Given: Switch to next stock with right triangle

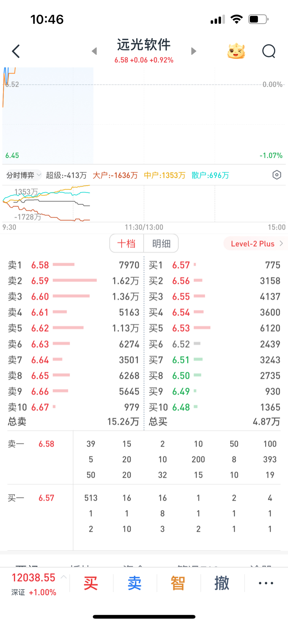Looking at the screenshot, I should click(193, 51).
